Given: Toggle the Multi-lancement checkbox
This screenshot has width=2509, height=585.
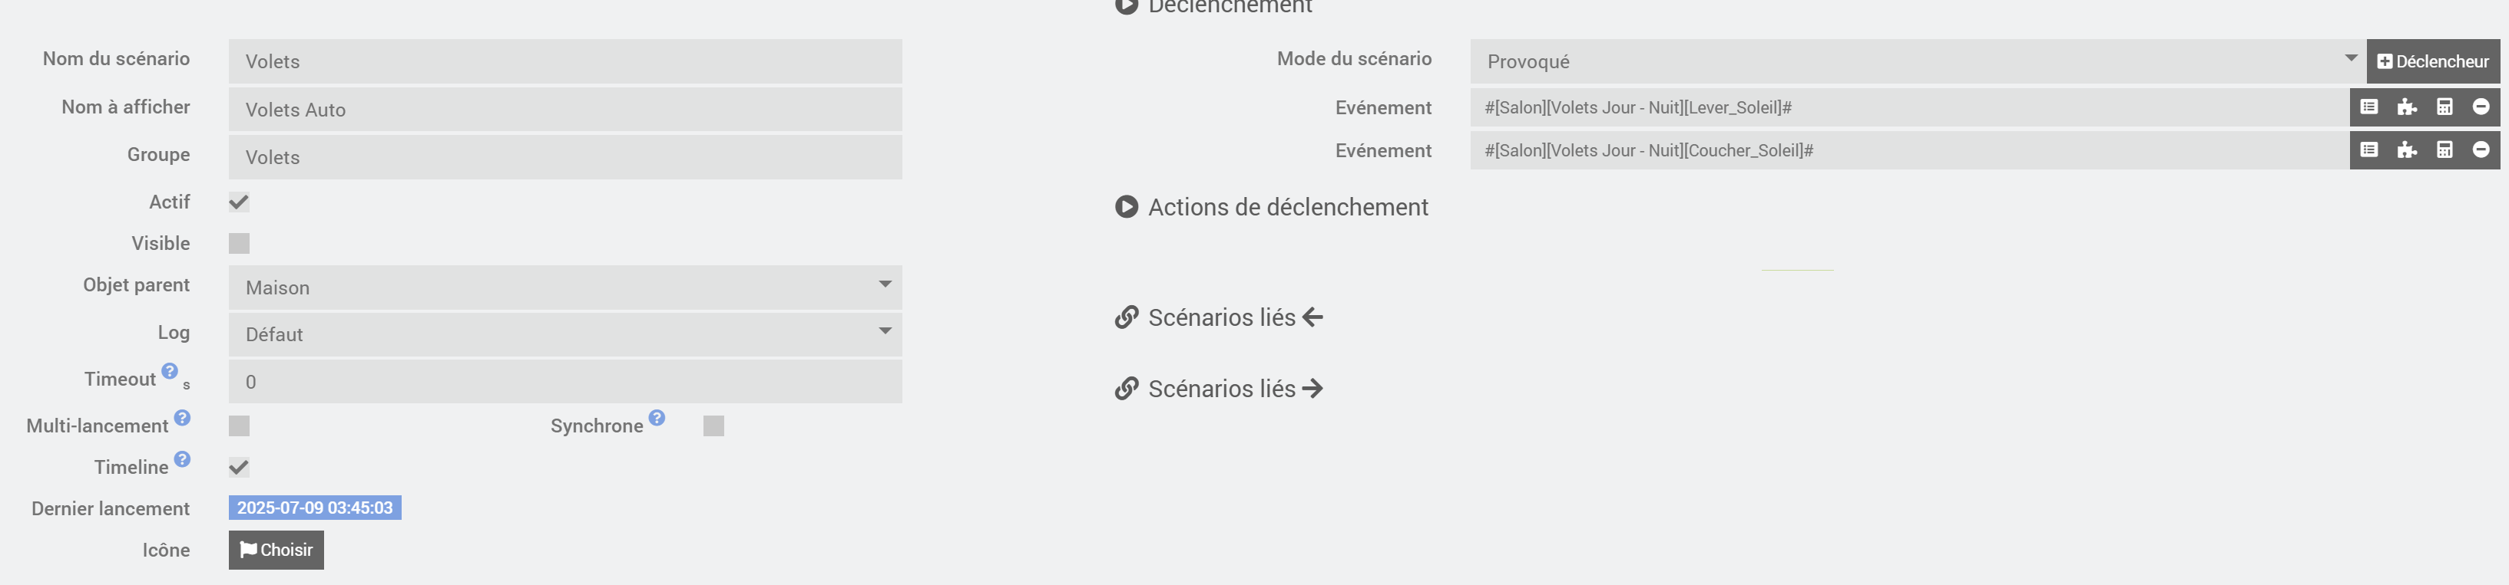Looking at the screenshot, I should 239,426.
